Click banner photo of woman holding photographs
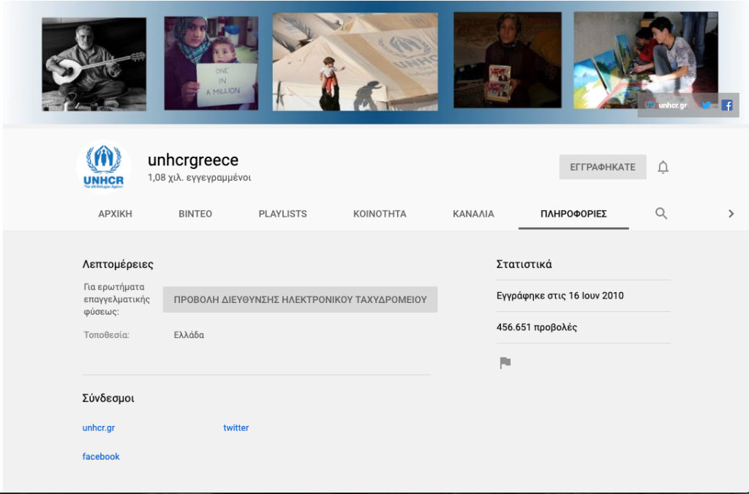749x494 pixels. (508, 60)
